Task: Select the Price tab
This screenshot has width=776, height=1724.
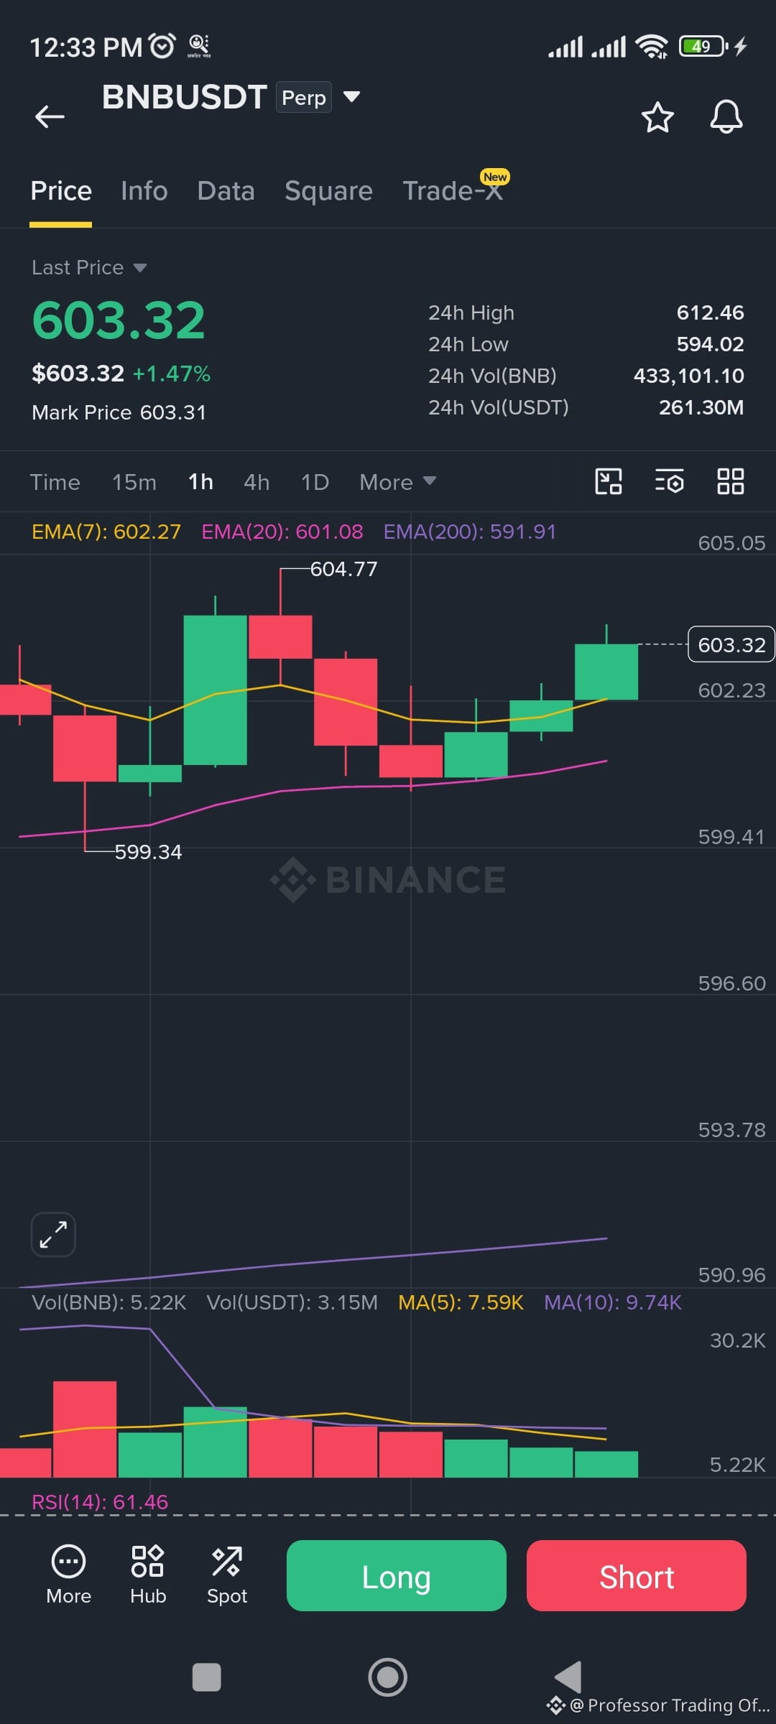Action: pos(61,191)
